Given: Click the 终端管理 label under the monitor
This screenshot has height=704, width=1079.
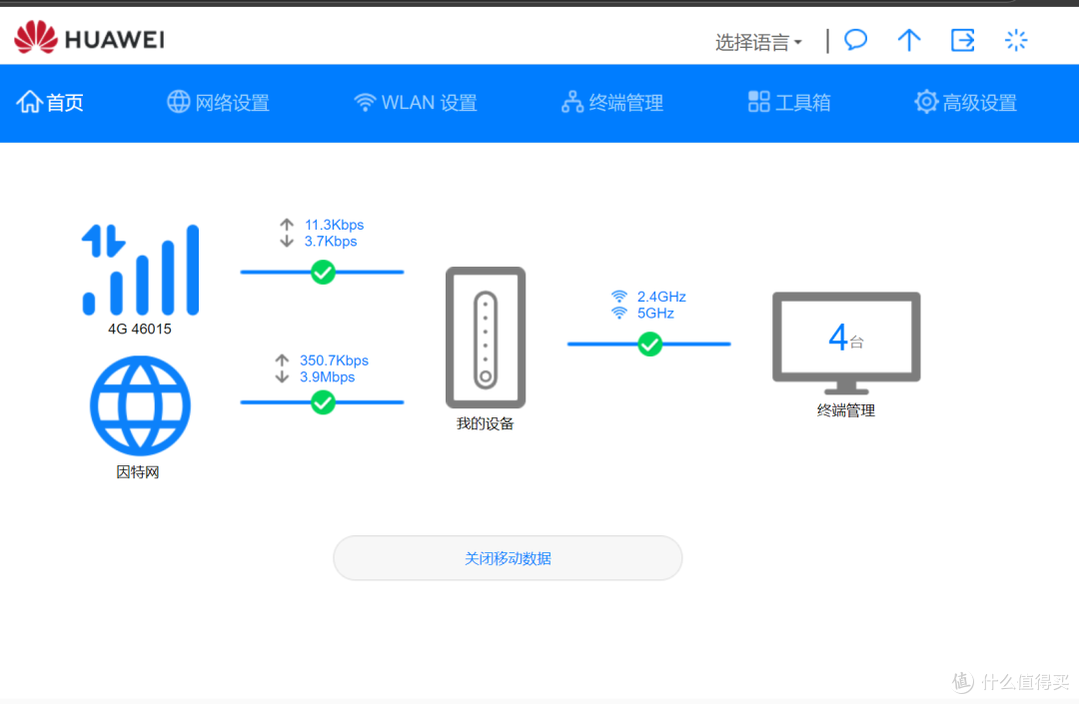Looking at the screenshot, I should pyautogui.click(x=846, y=410).
